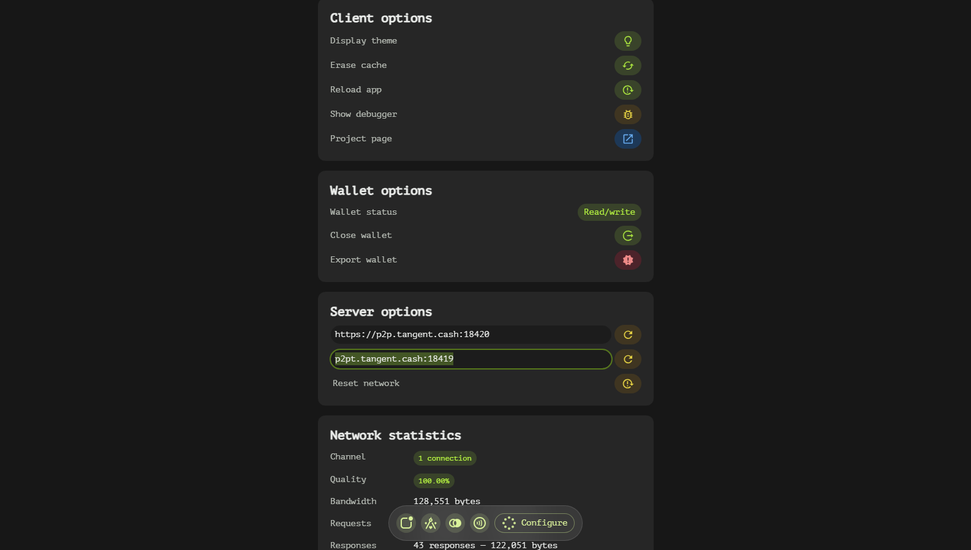Refresh the p2pt.tangent.cash:18419 server entry
This screenshot has width=971, height=550.
click(627, 359)
